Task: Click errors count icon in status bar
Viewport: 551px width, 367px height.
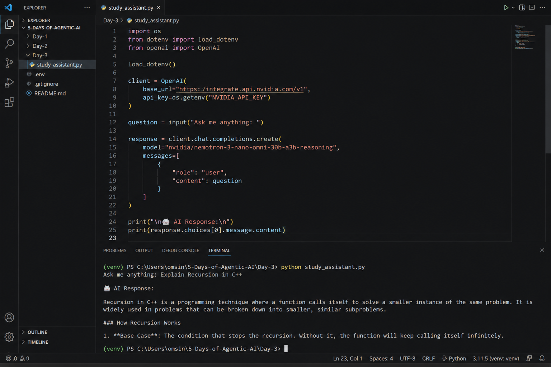Action: (x=11, y=358)
